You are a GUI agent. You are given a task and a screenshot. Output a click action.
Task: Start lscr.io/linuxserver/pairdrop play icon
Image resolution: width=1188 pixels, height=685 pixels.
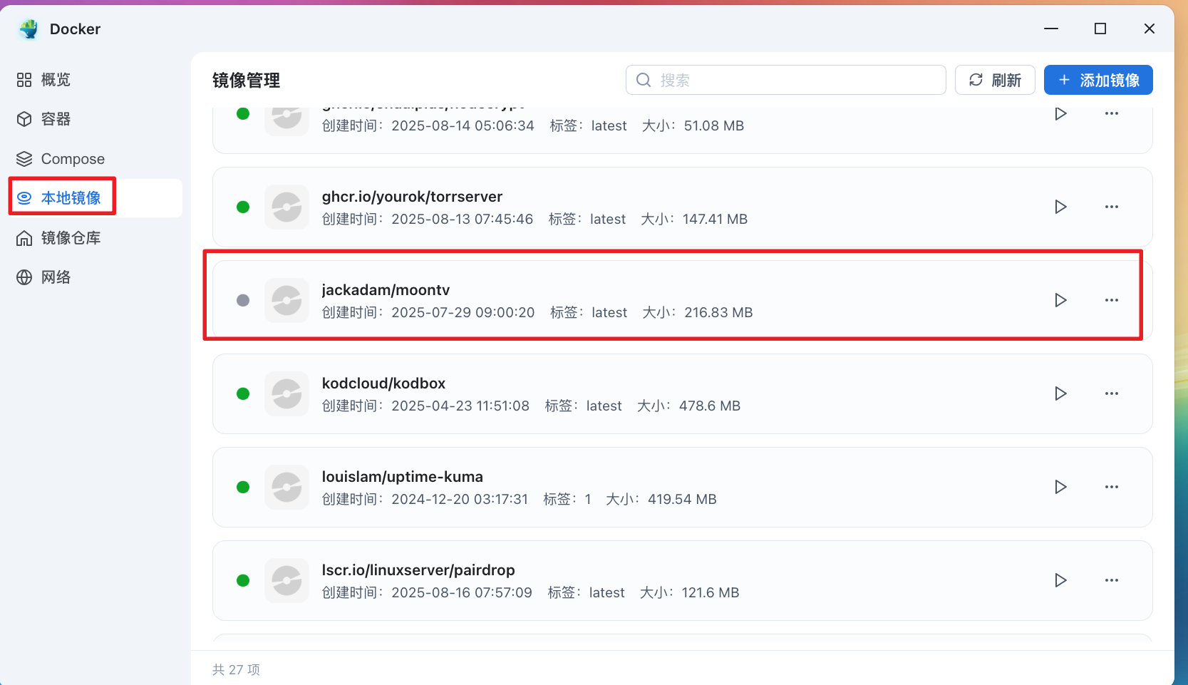[1060, 580]
